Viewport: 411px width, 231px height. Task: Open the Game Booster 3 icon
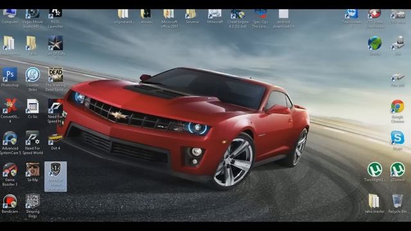(x=10, y=174)
